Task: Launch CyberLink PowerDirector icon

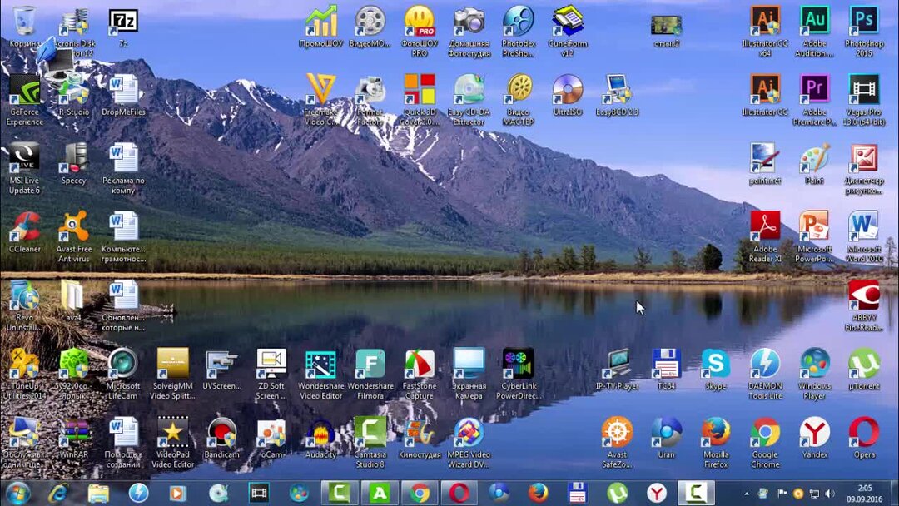Action: point(519,374)
